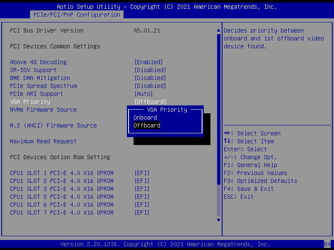Select CPU1 SLOT 7 PCI-E 4.0 X16 OPROM
The height and width of the screenshot is (250, 334).
(62, 212)
